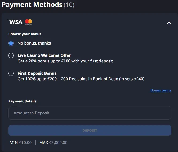Click the MIN €10.00 limit text
Screen dimensions: 178x152
click(21, 143)
